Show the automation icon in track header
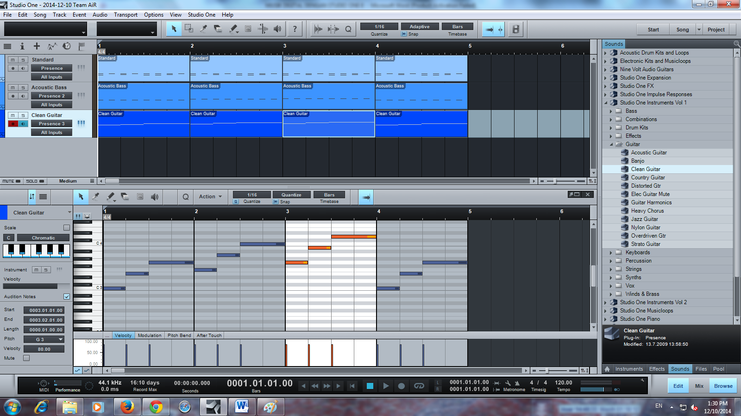 click(x=52, y=46)
